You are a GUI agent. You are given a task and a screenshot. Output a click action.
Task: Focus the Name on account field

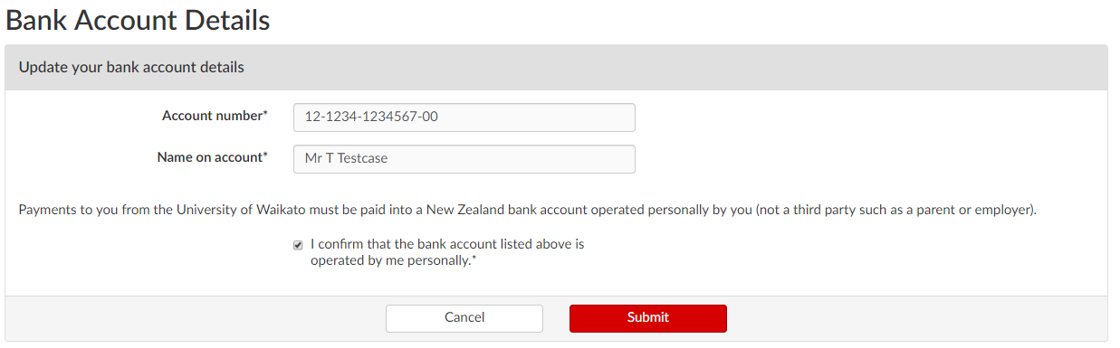click(464, 159)
